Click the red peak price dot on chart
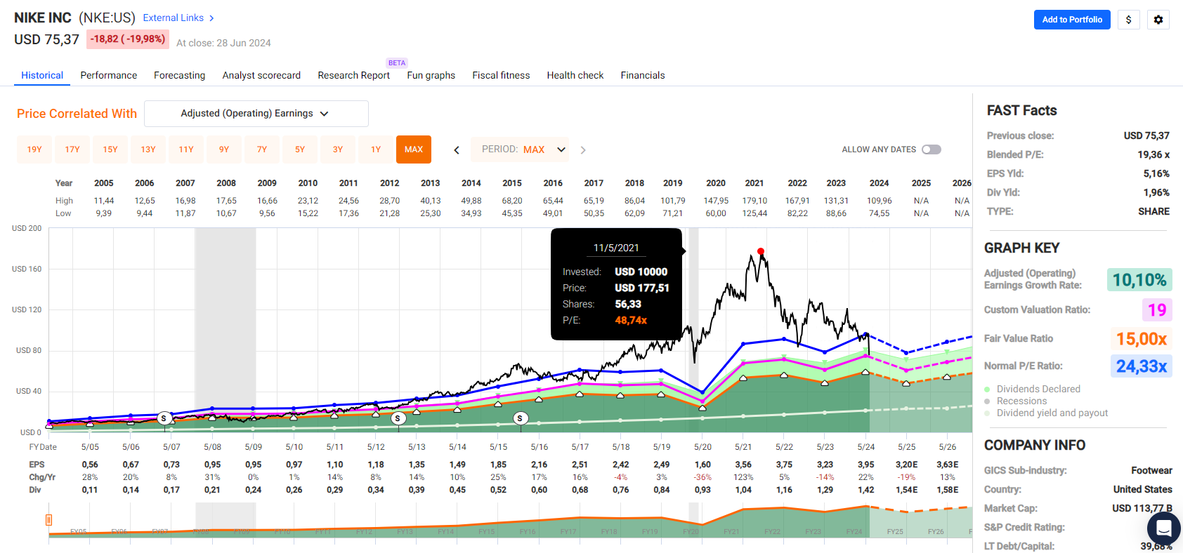This screenshot has width=1183, height=553. (761, 251)
